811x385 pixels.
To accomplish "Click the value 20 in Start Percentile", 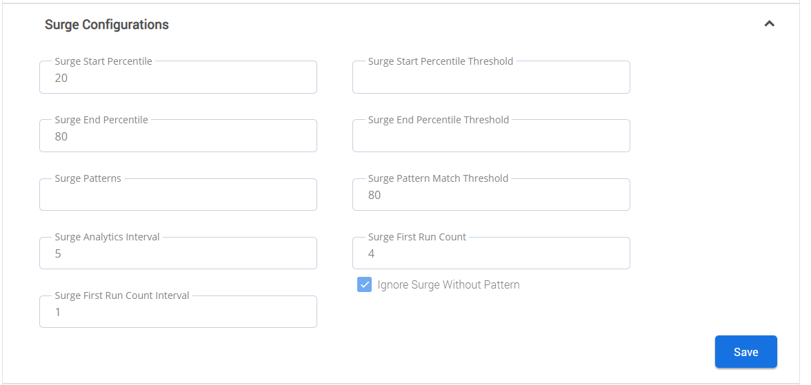I will (x=61, y=78).
